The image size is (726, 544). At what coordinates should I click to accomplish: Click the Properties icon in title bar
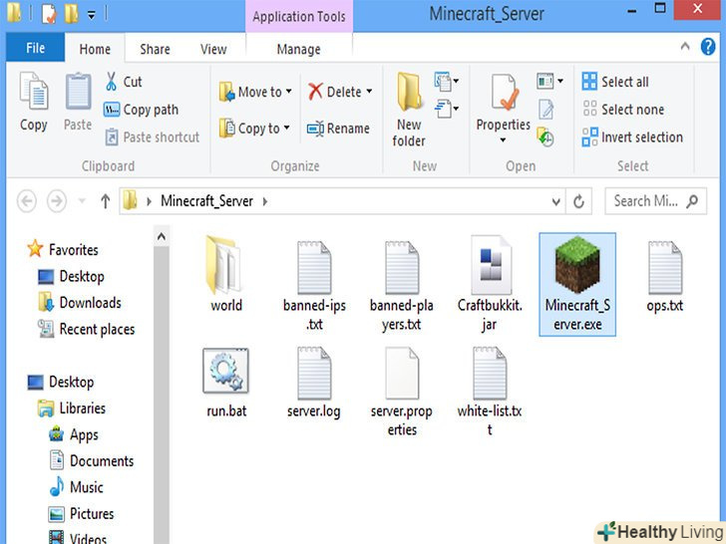coord(49,13)
